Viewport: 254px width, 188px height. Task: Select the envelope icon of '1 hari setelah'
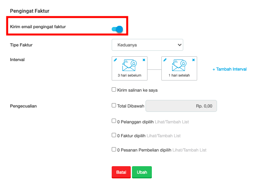coord(179,65)
